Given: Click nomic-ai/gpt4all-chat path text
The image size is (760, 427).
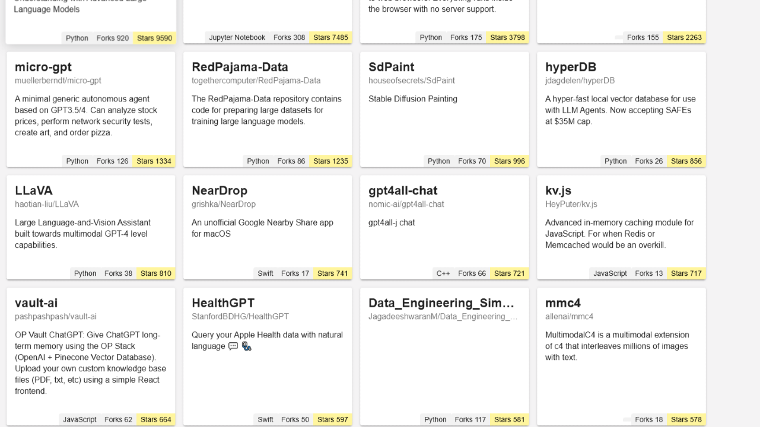Looking at the screenshot, I should 406,204.
